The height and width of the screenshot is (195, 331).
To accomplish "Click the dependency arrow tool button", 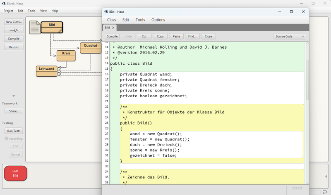I will tap(14, 30).
